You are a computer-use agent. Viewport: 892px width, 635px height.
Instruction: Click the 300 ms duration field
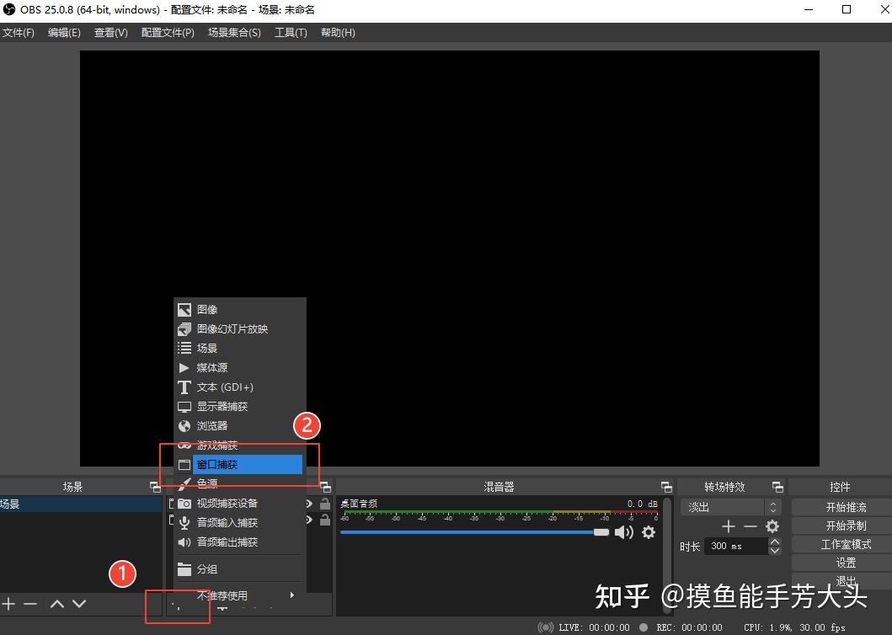click(735, 546)
